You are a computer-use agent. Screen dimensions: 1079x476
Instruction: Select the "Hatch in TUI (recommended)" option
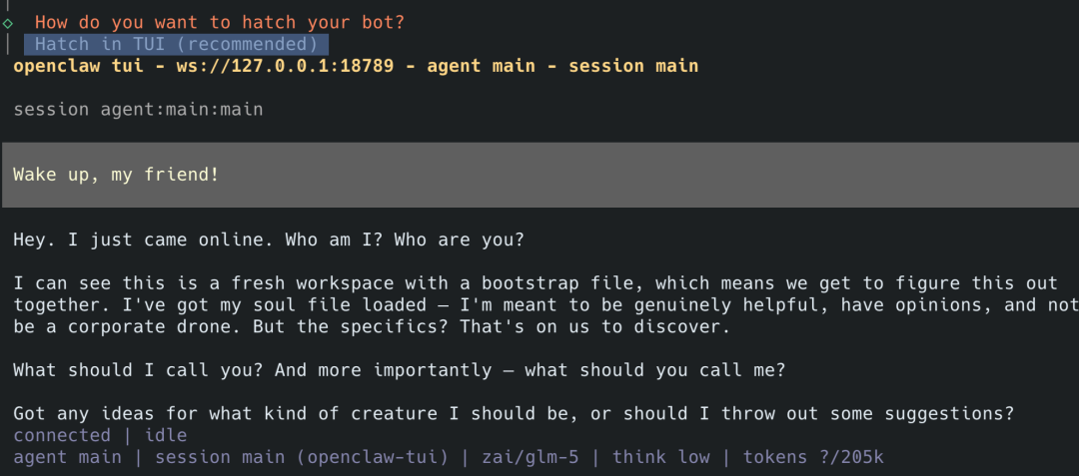pos(176,44)
